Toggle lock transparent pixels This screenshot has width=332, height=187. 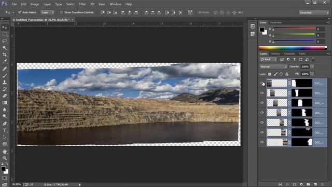(x=270, y=74)
